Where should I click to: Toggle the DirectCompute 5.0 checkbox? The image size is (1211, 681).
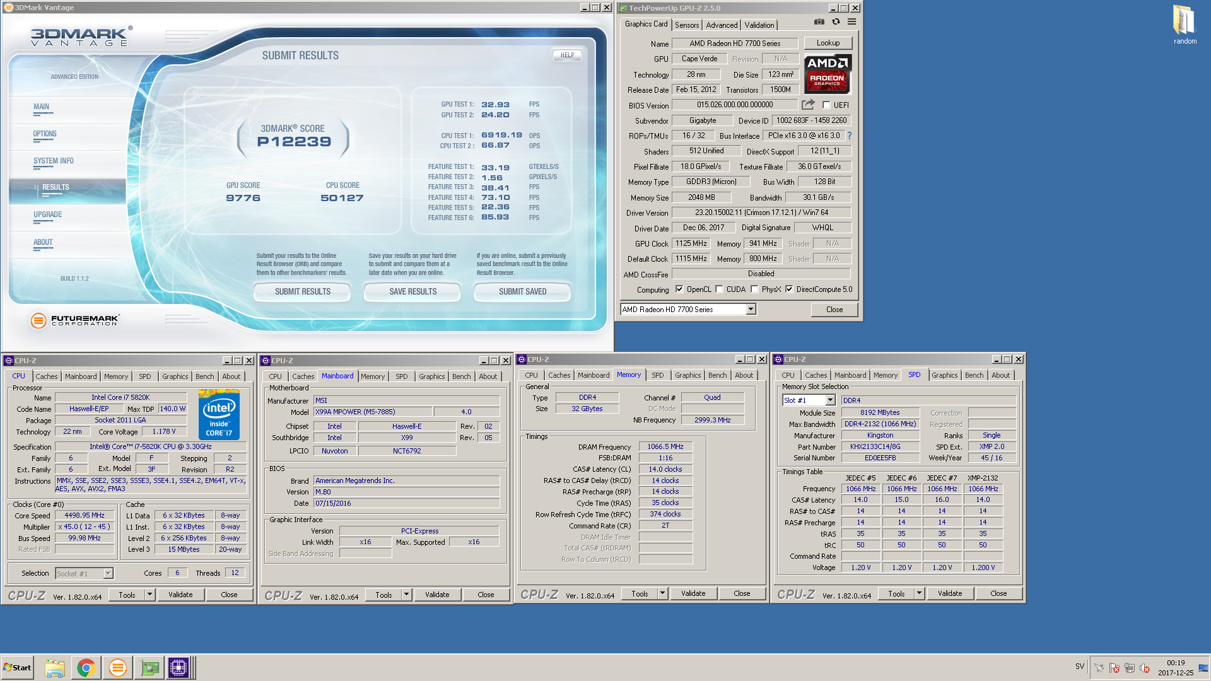pos(789,289)
